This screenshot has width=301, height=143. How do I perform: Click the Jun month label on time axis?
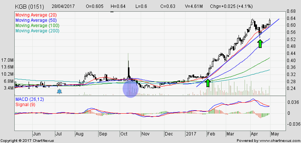[x=36, y=134]
